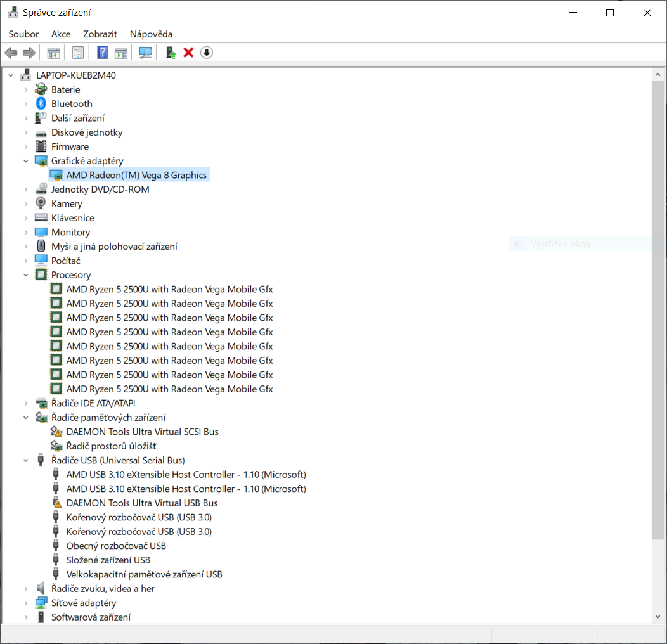667x644 pixels.
Task: Click the Bluetooth category icon
Action: [41, 104]
